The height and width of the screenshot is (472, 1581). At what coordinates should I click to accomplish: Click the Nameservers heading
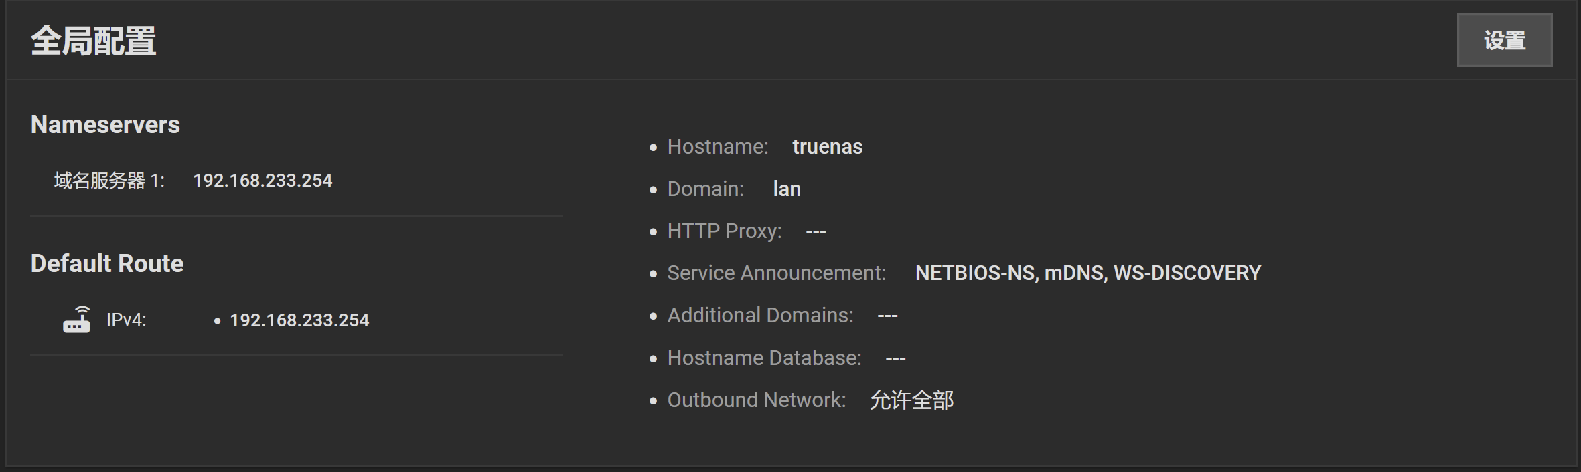pos(105,124)
